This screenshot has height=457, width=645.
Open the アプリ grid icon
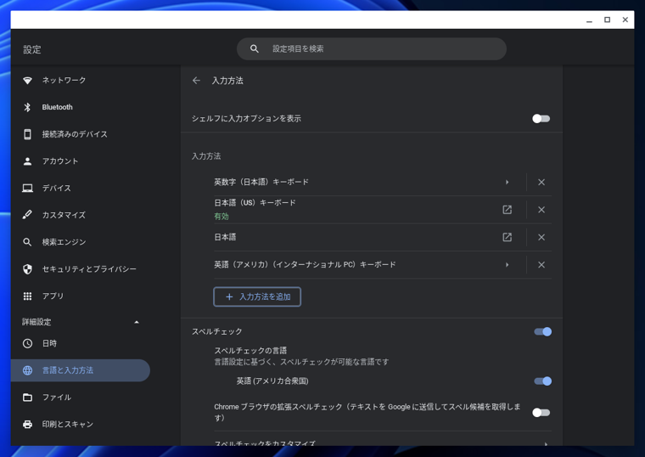pyautogui.click(x=27, y=296)
